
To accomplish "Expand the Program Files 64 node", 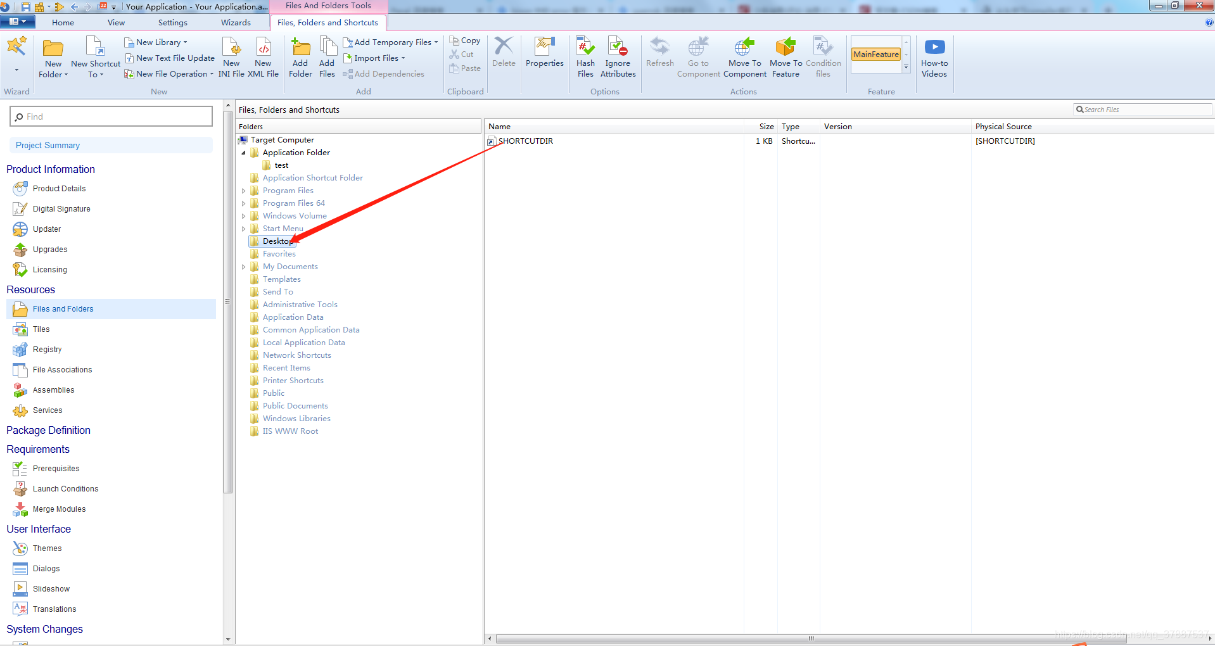I will (243, 203).
